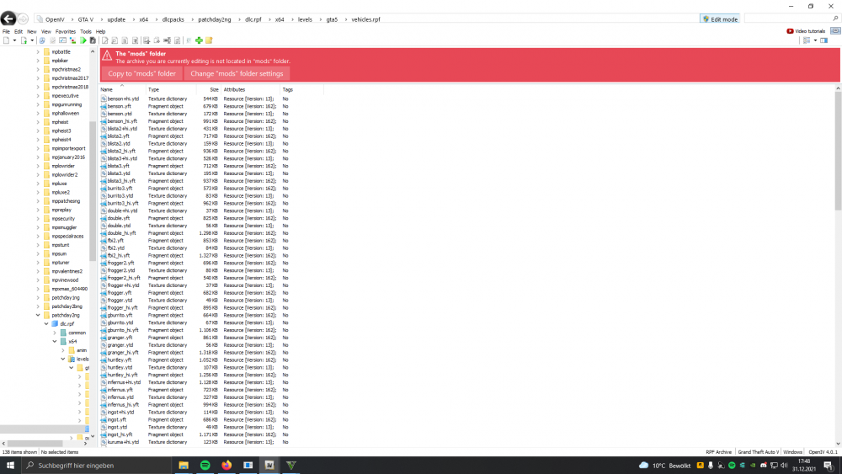Click the blue monitor icon beside Video tutorials
This screenshot has height=474, width=842.
point(835,31)
